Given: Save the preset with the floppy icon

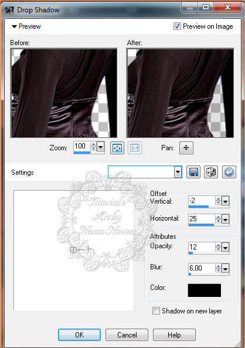Looking at the screenshot, I should point(193,172).
